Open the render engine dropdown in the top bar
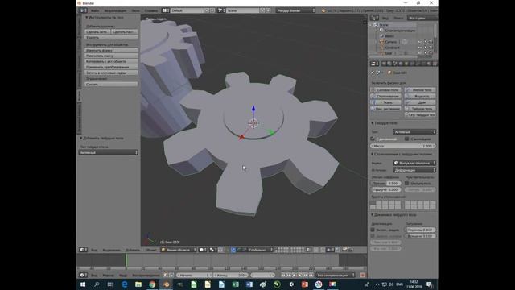The image size is (515, 290). (295, 10)
